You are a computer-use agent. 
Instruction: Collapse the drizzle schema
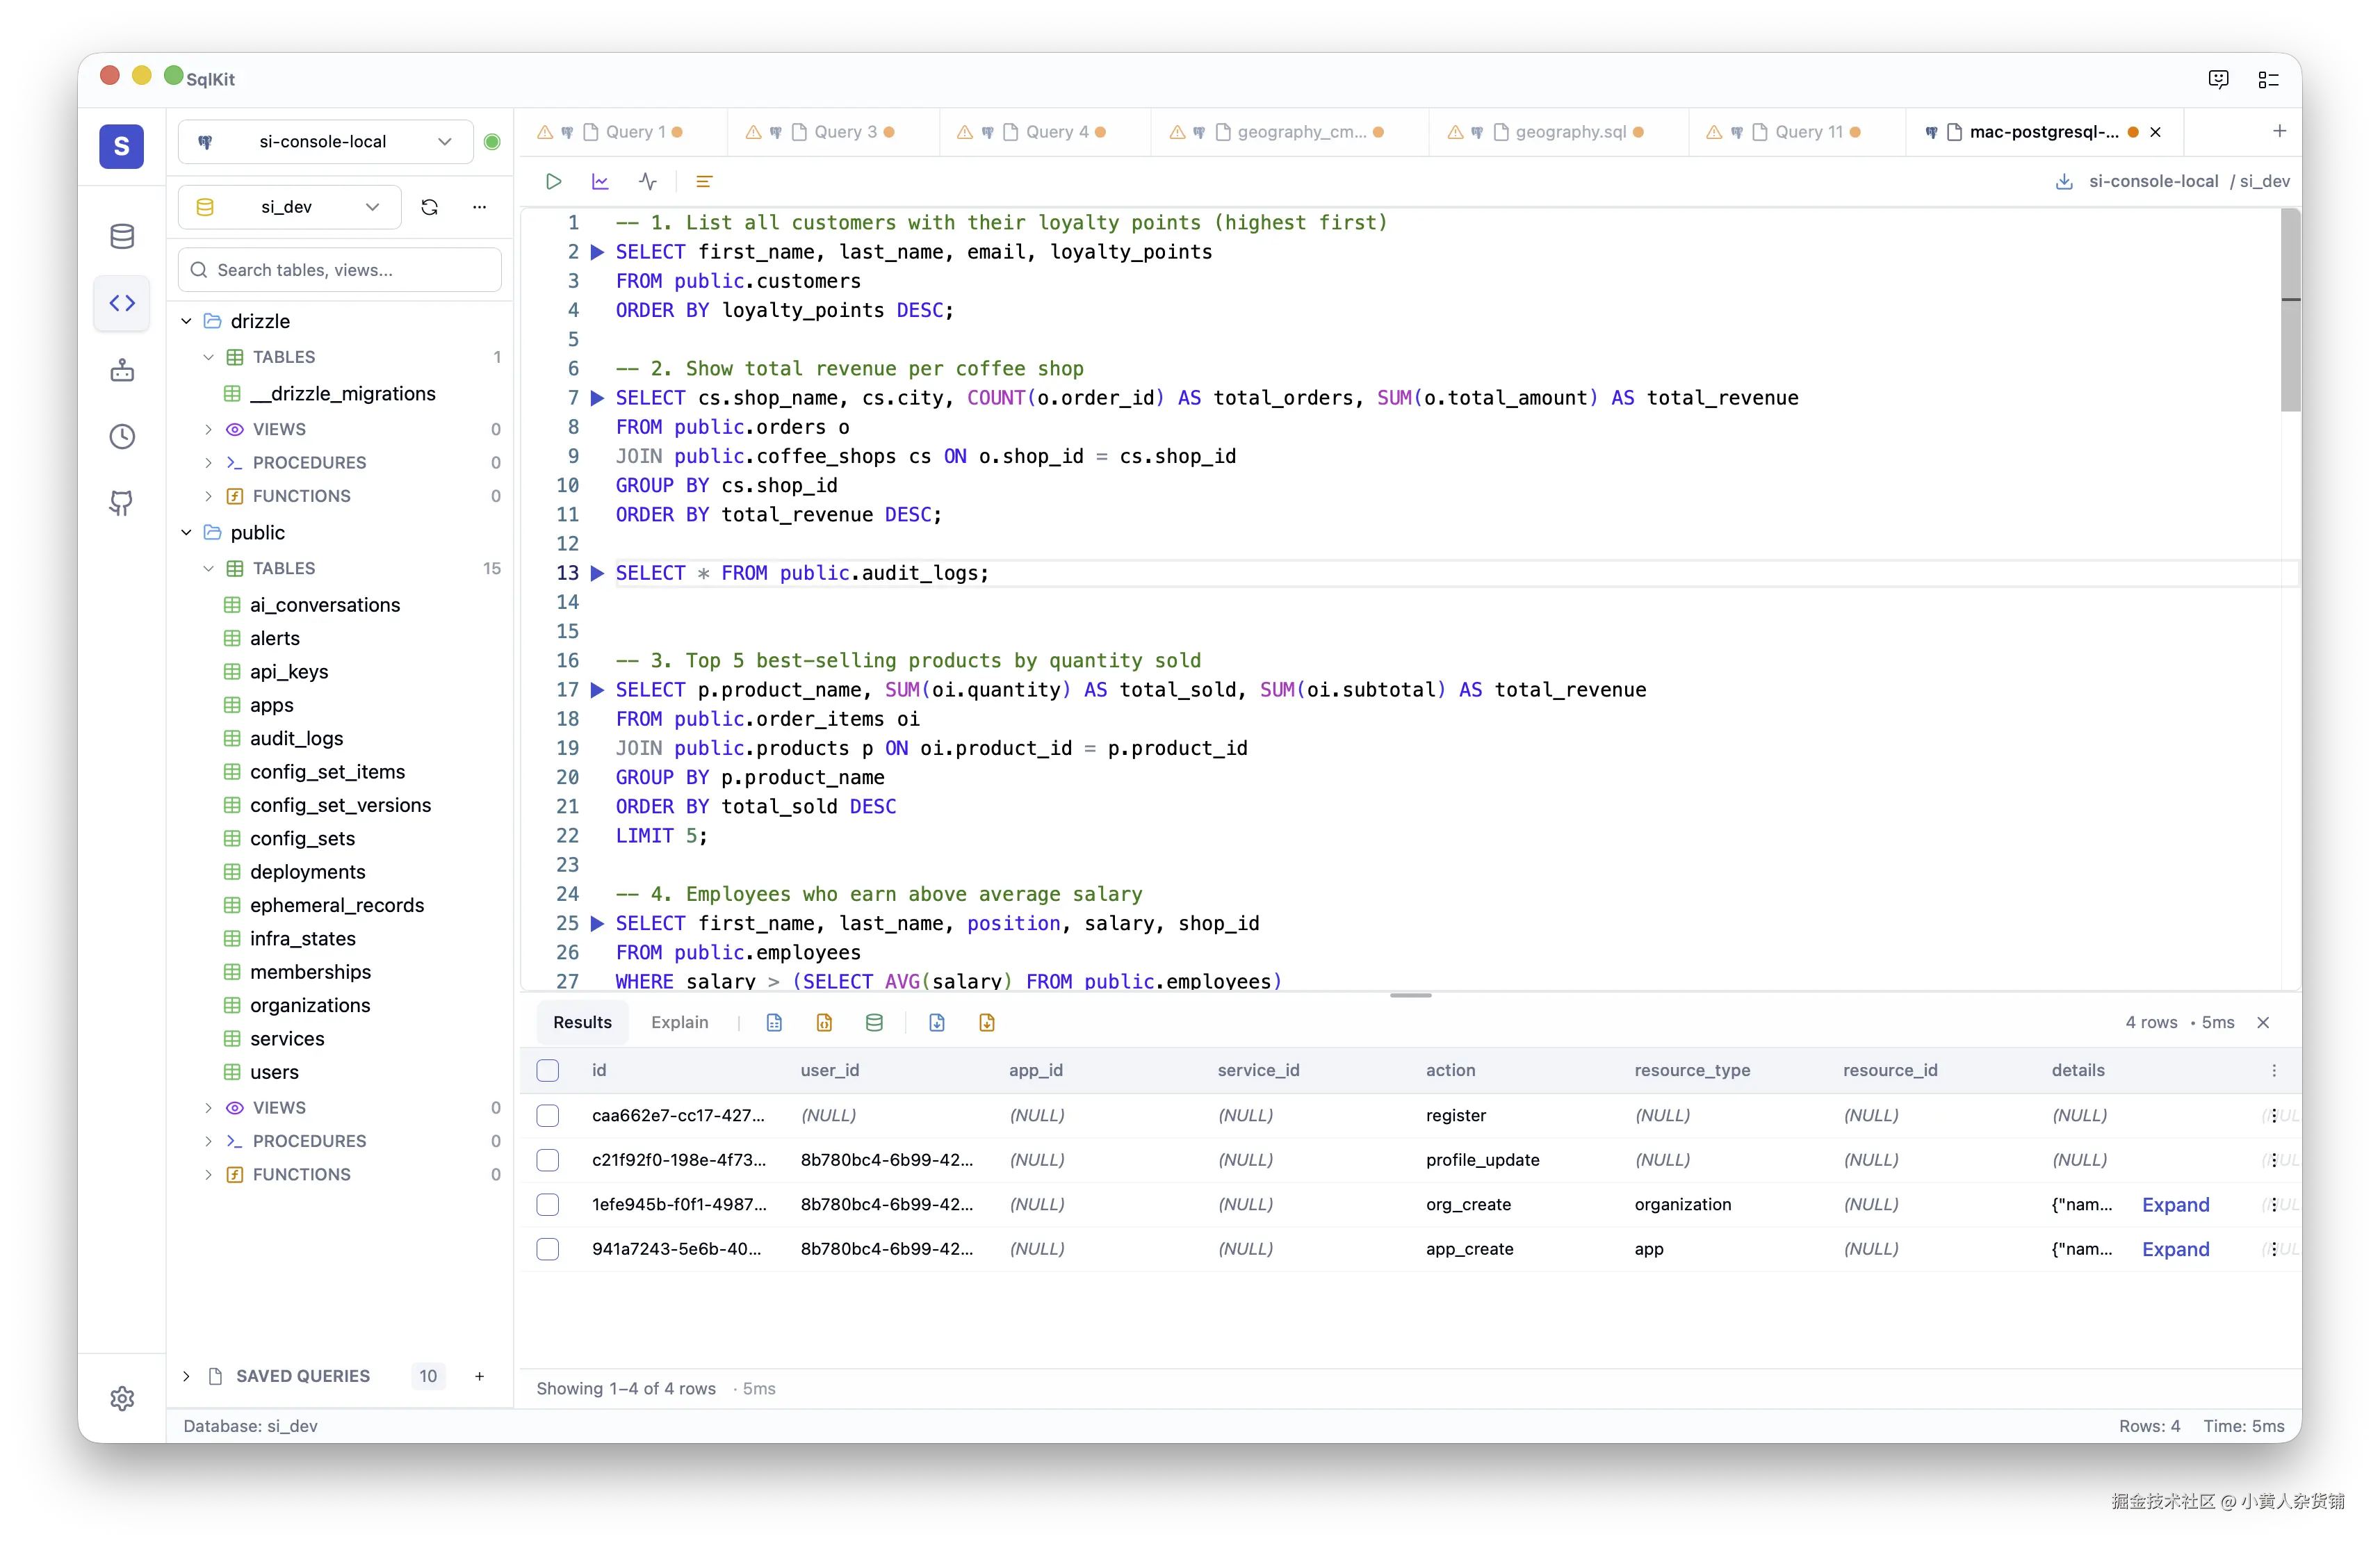[x=186, y=321]
